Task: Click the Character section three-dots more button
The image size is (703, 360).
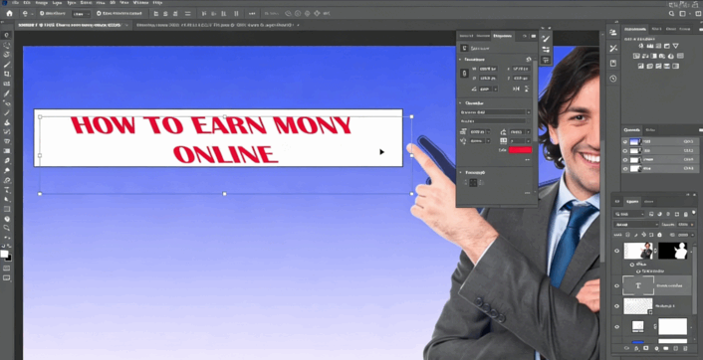Action: pyautogui.click(x=528, y=159)
